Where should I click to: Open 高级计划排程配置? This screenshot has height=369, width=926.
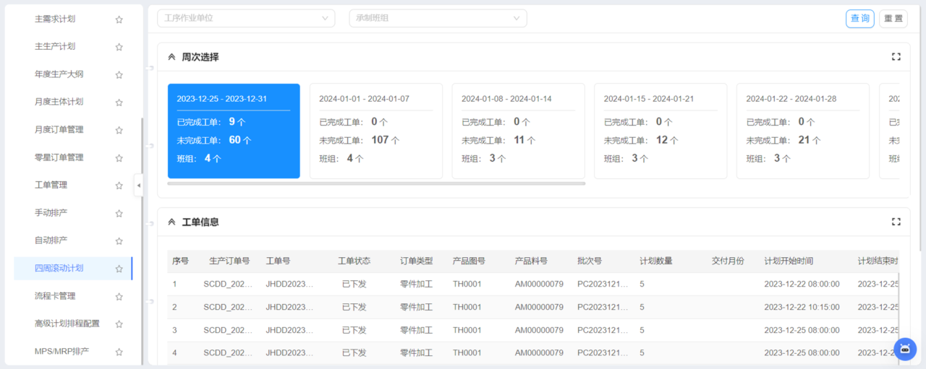tap(67, 324)
